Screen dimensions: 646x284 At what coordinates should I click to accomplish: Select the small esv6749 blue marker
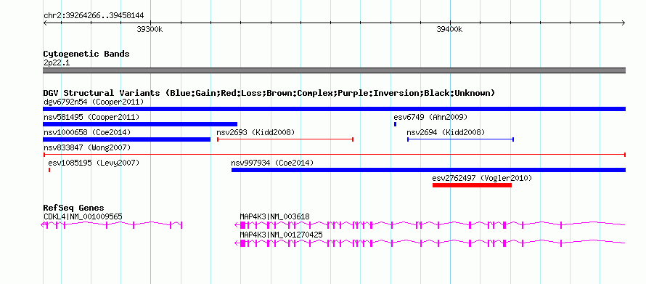[395, 124]
